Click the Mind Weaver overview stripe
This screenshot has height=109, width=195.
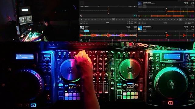[x=165, y=40]
